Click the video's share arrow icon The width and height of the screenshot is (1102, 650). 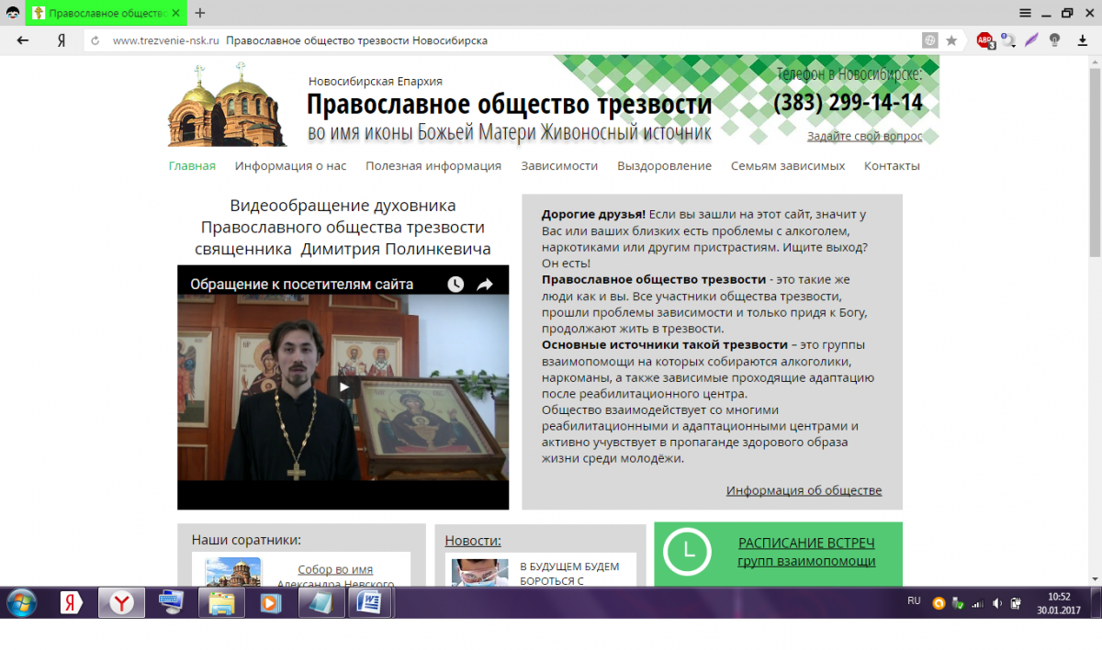[484, 285]
